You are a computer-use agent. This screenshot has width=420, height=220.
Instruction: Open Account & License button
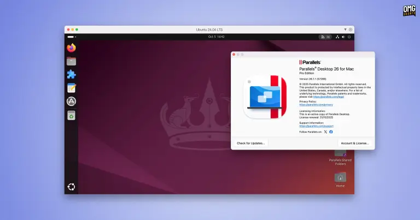(354, 143)
